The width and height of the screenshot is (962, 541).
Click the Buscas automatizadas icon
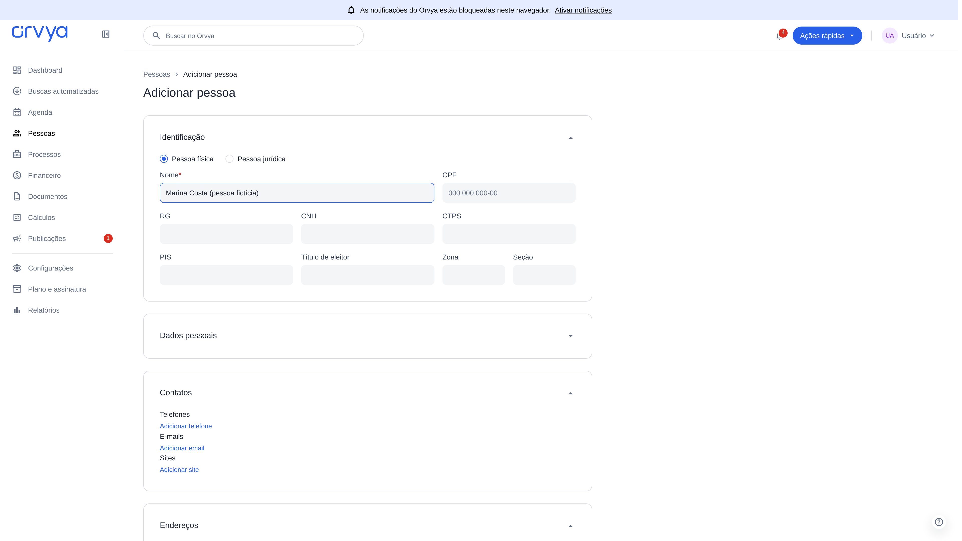click(x=17, y=91)
